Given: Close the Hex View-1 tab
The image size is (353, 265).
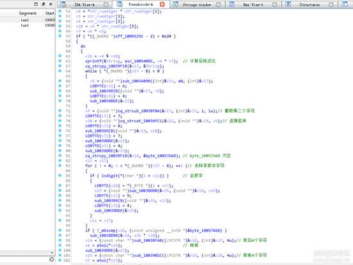Looking at the screenshot, I should (275, 5).
